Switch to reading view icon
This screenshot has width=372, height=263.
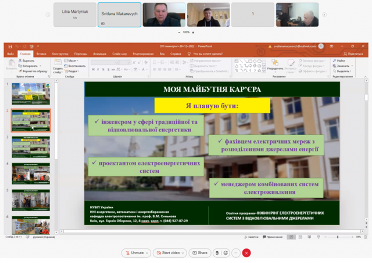tap(309, 237)
